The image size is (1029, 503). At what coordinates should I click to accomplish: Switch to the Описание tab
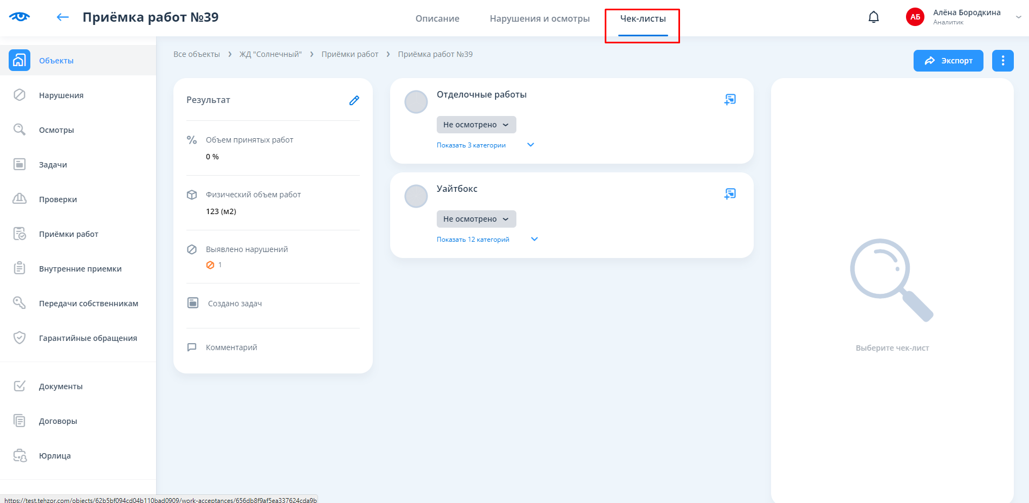click(437, 18)
